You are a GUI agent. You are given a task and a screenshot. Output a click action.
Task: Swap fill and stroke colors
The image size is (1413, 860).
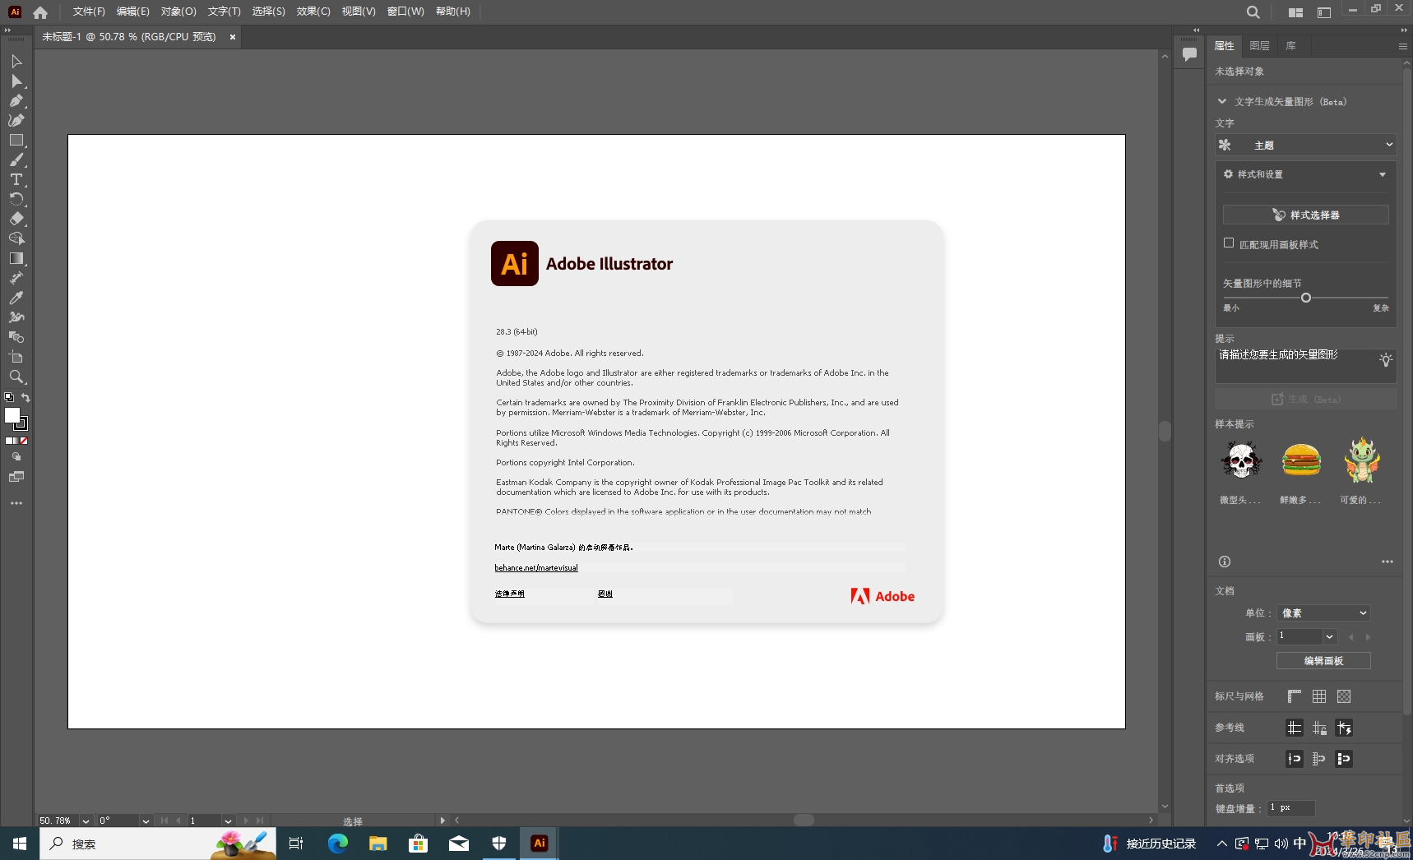coord(25,398)
